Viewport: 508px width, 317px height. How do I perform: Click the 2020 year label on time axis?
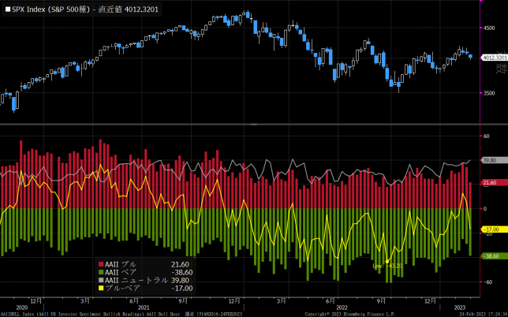click(22, 308)
